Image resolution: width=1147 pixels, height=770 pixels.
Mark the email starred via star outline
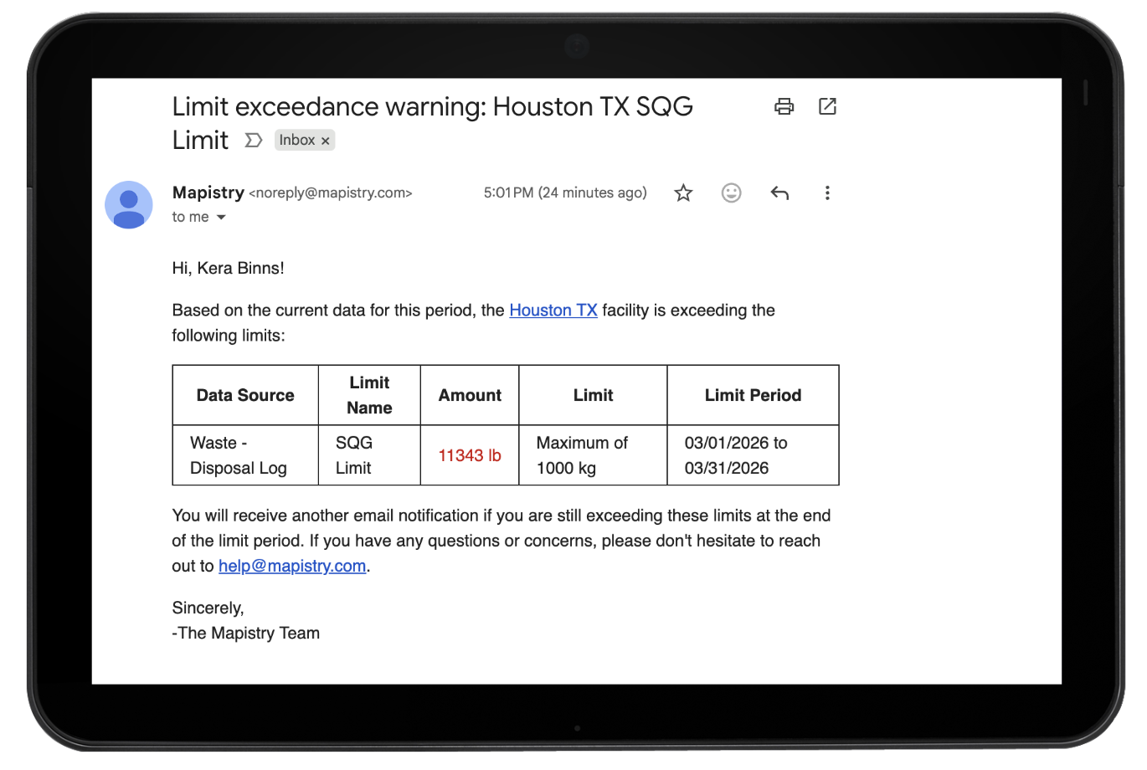click(x=682, y=192)
